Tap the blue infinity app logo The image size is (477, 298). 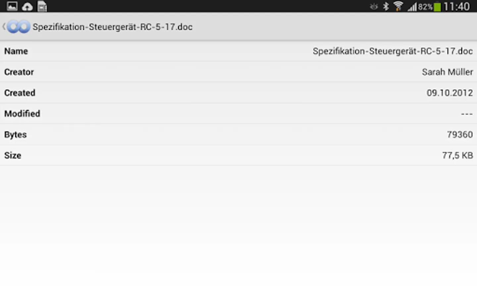(19, 27)
